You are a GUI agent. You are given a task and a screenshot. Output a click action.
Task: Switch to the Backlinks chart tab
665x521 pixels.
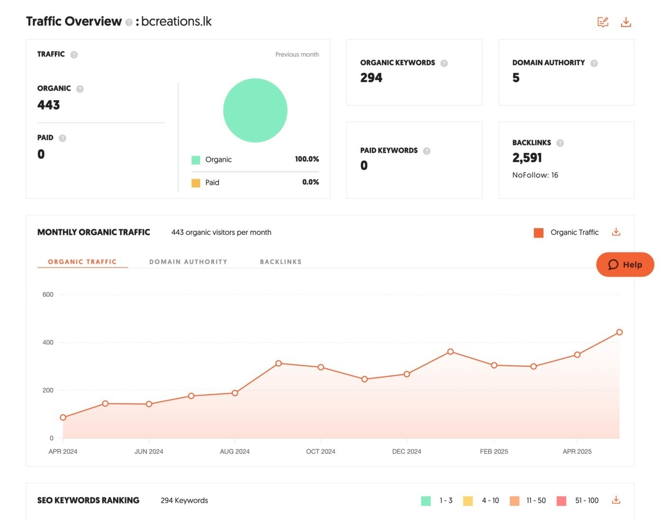[280, 262]
